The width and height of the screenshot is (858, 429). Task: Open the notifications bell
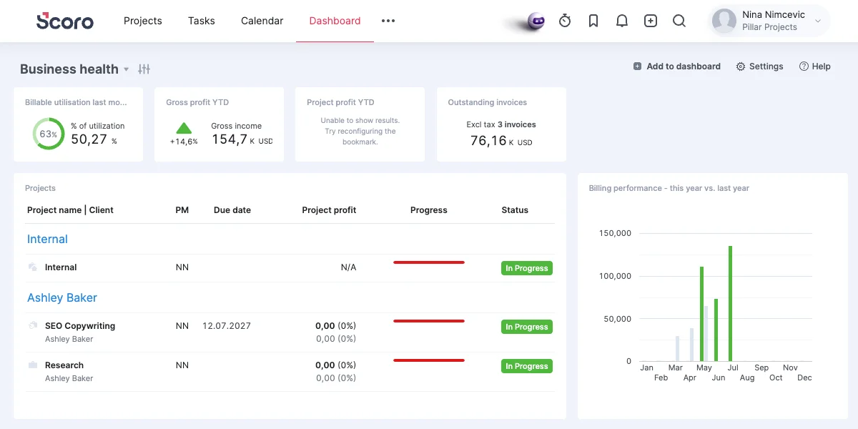pyautogui.click(x=622, y=21)
